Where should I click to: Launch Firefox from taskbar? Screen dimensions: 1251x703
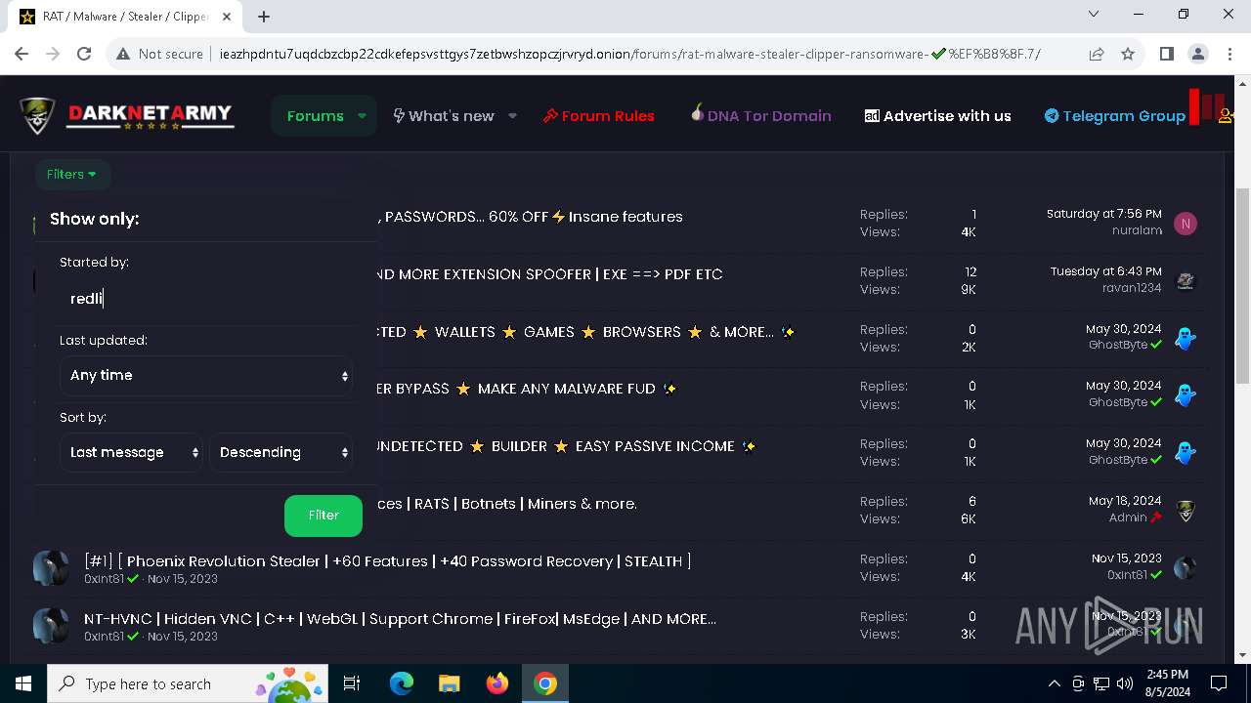497,683
